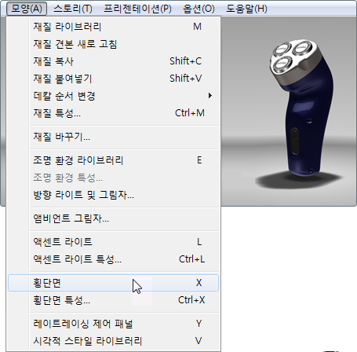This screenshot has height=352, width=357.
Task: Click 재질 바꾸기... menu item
Action: tap(113, 137)
